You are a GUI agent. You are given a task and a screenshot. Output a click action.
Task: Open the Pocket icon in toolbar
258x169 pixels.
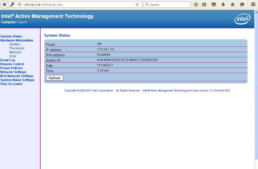point(213,4)
